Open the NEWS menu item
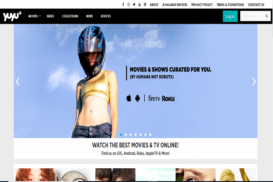 pos(89,16)
